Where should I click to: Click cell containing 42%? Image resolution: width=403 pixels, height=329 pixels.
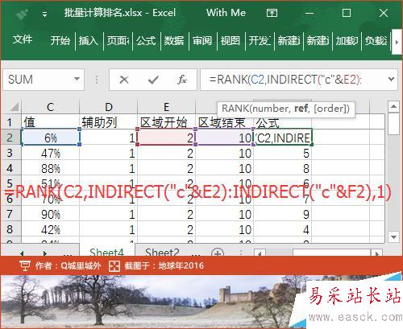click(x=51, y=230)
